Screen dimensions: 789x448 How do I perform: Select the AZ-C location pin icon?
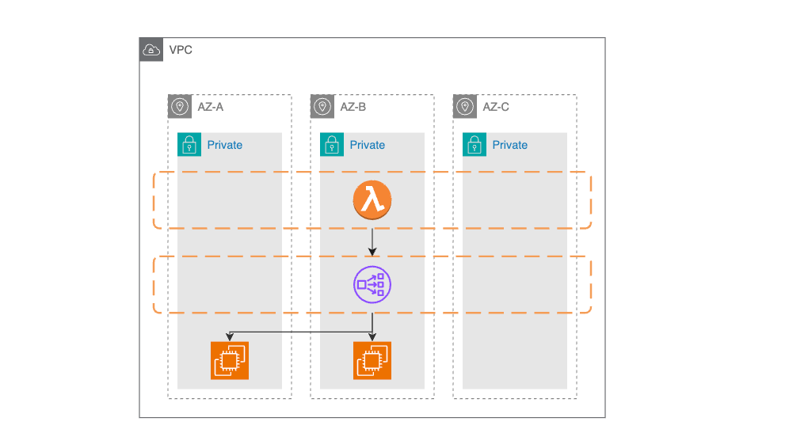coord(465,107)
